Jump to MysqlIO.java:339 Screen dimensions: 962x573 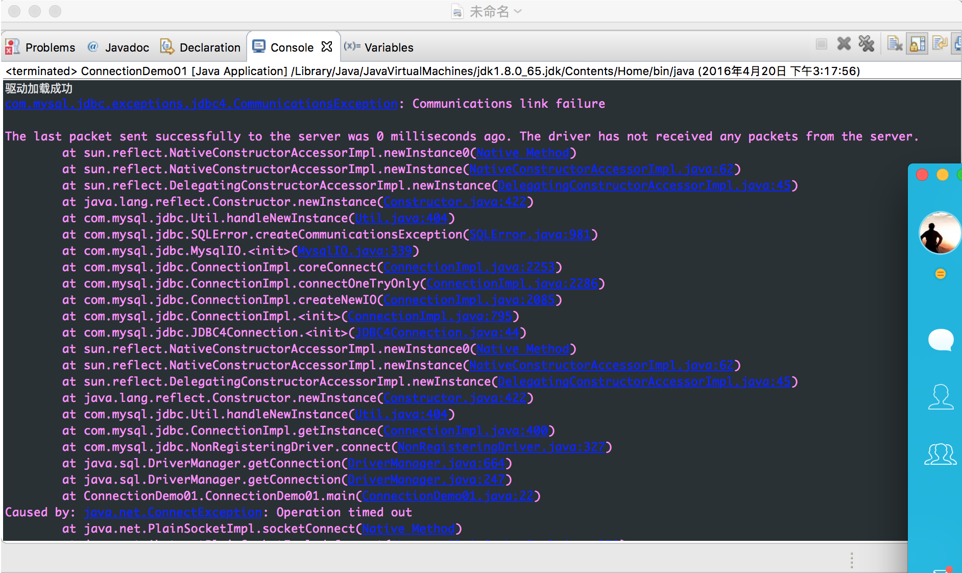click(354, 251)
